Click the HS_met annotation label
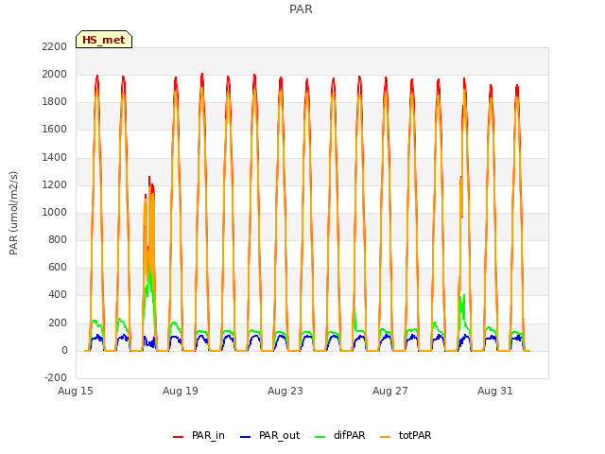Image resolution: width=605 pixels, height=454 pixels. (x=104, y=40)
